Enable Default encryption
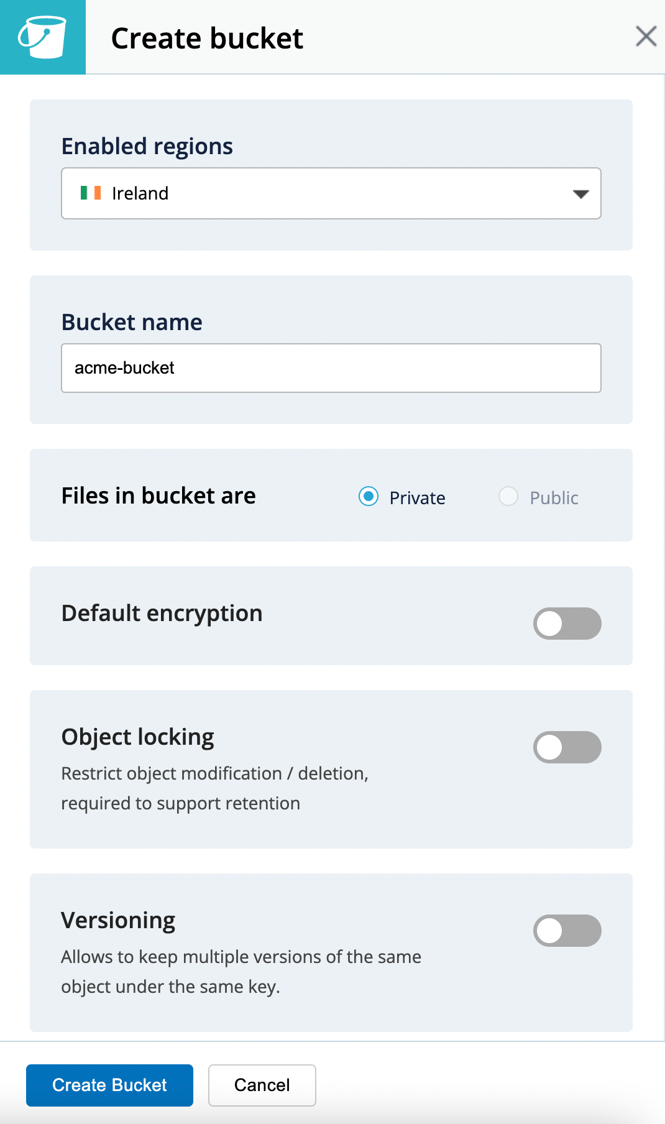665x1124 pixels. pos(566,623)
